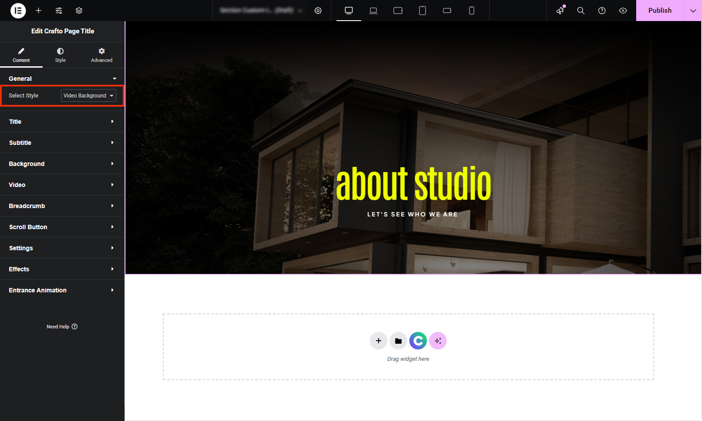Toggle preview changes eye icon

click(623, 11)
